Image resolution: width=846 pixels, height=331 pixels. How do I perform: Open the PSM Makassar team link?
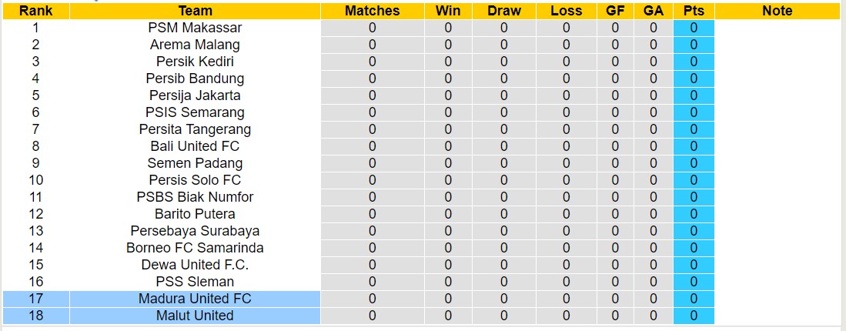[195, 28]
